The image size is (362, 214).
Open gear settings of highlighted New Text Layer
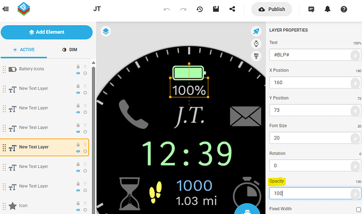click(x=85, y=151)
